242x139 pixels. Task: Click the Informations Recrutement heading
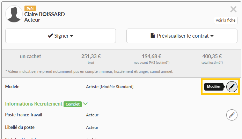(x=34, y=104)
